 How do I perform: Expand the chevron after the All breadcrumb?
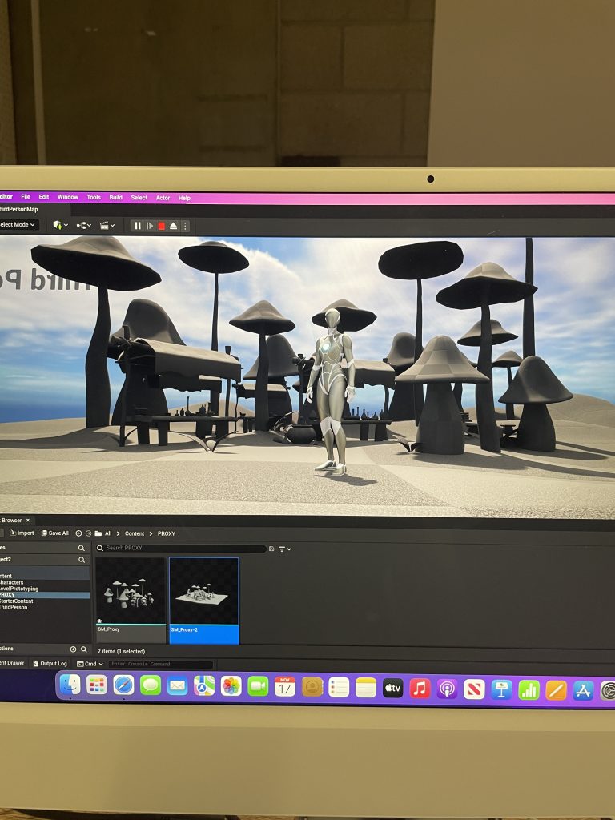click(119, 533)
